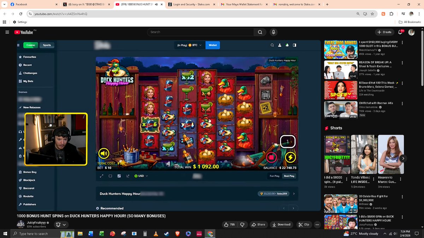This screenshot has height=238, width=424.
Task: Open live stats chart icon below the game
Action: tap(119, 176)
